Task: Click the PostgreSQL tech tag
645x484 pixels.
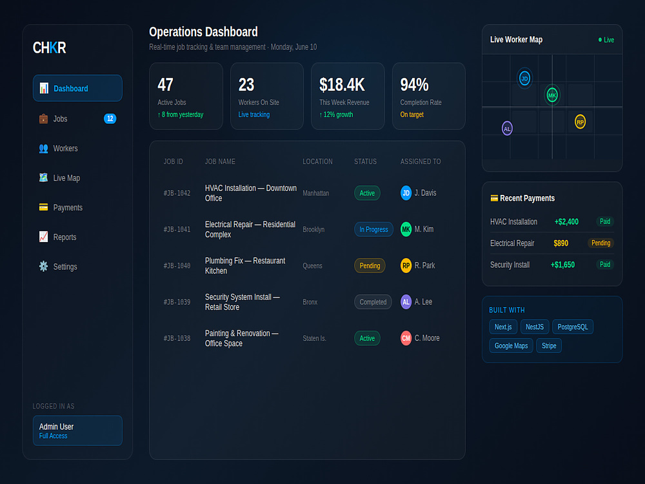Action: 573,327
